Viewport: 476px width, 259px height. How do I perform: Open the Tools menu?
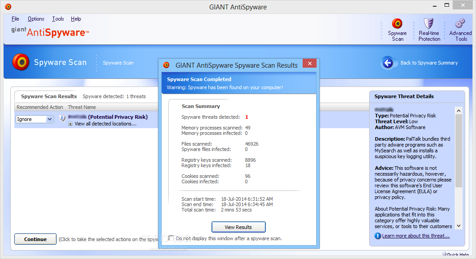coord(58,19)
